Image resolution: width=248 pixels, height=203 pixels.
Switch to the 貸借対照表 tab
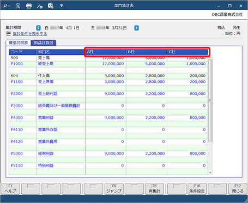coord(19,43)
